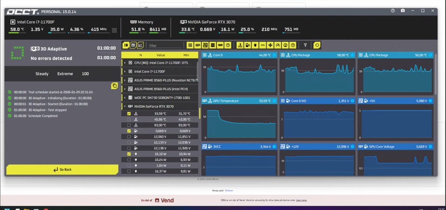446x210 pixels.
Task: Click the GPU Core Voltage graph header
Action: pos(395,146)
